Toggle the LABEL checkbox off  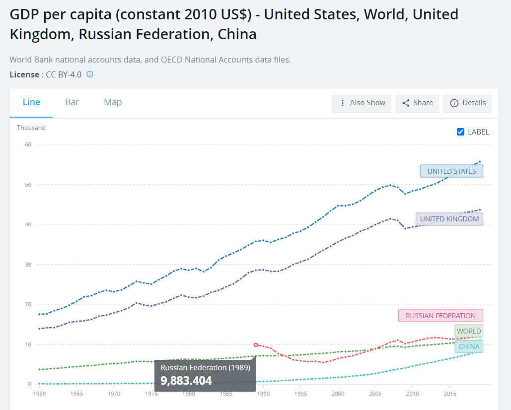[x=460, y=132]
